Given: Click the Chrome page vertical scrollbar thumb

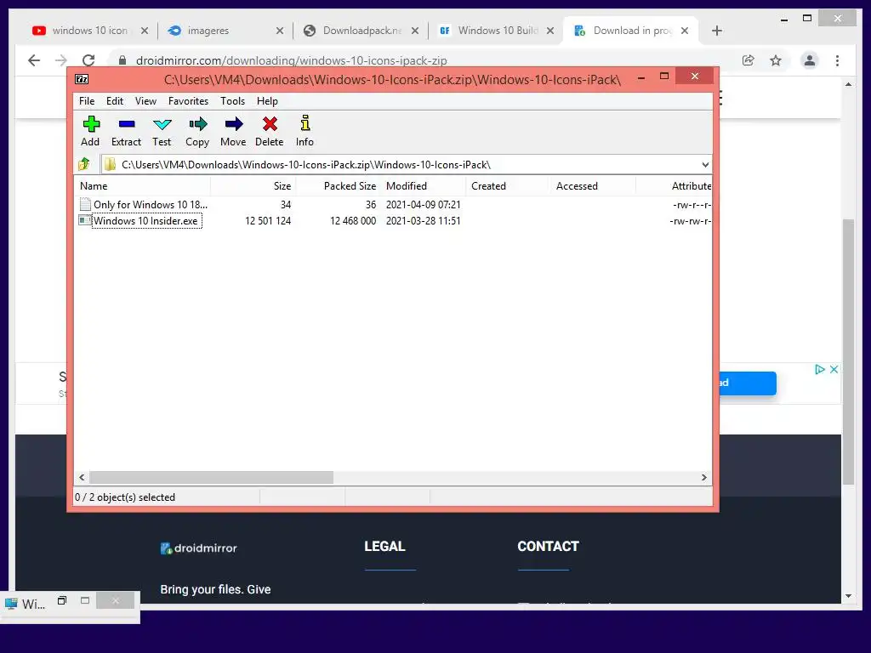Looking at the screenshot, I should [x=848, y=352].
